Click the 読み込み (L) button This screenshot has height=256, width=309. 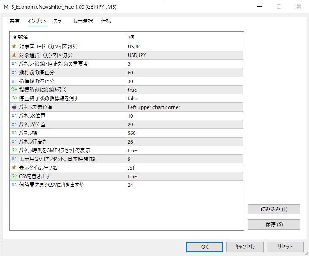tap(274, 209)
